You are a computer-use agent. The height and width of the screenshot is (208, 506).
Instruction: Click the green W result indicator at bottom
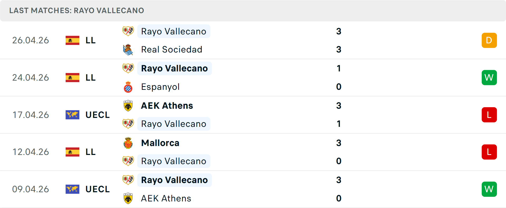[x=489, y=189]
